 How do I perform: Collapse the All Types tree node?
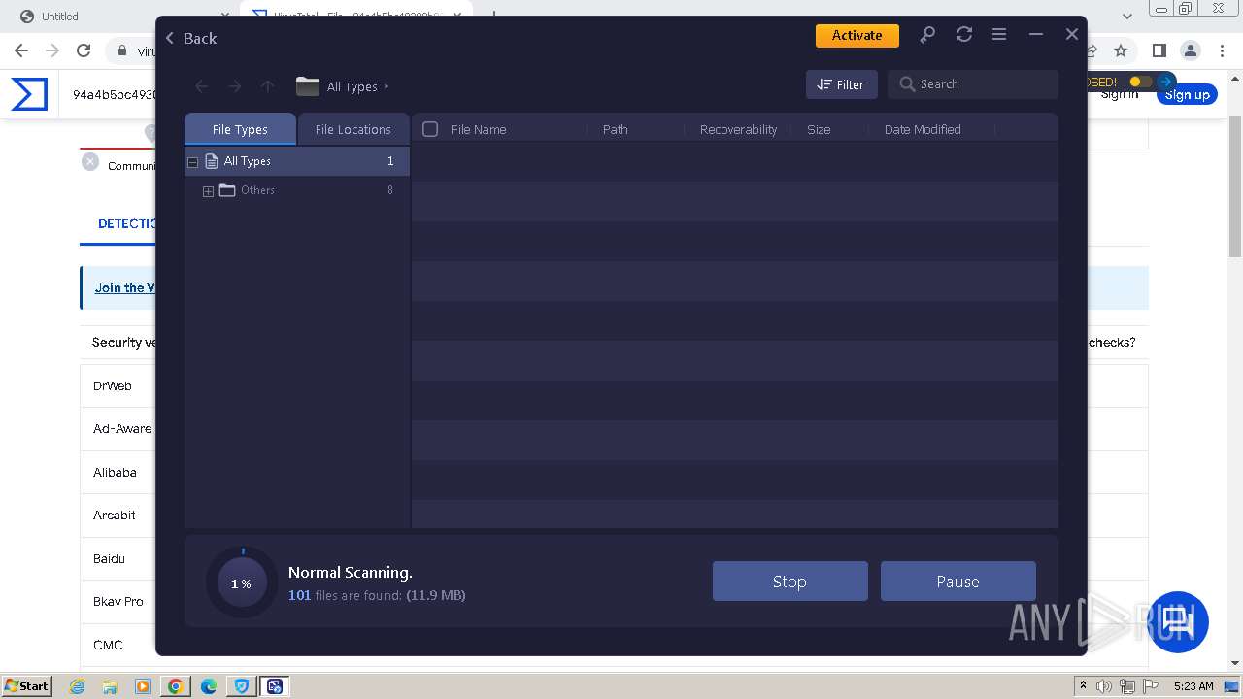coord(193,162)
